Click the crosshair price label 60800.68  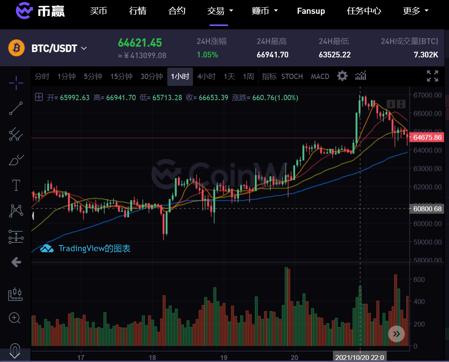click(x=427, y=209)
